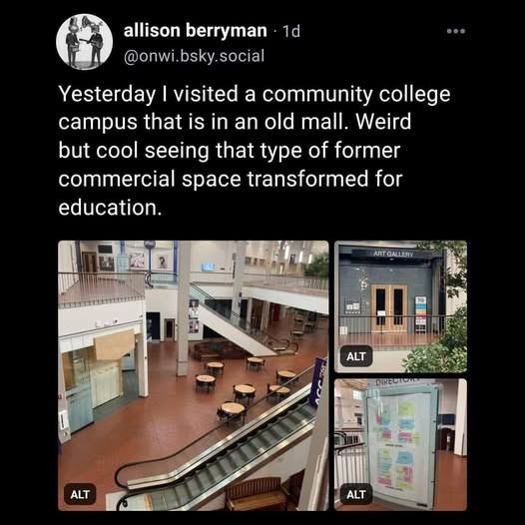Open the mall directory board photo

(x=400, y=444)
